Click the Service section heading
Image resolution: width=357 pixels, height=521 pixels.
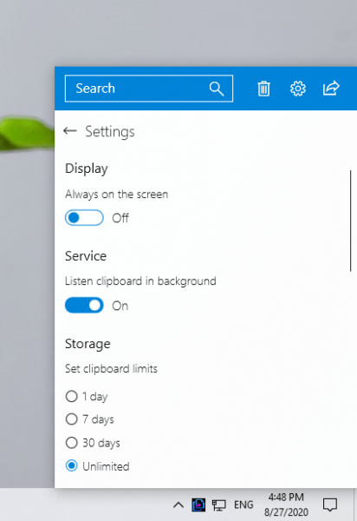pos(86,256)
